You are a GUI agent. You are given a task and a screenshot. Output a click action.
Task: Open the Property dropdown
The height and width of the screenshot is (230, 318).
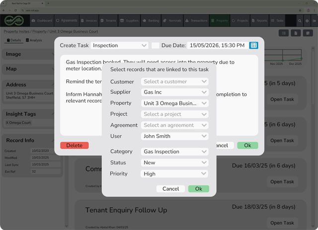click(x=175, y=104)
